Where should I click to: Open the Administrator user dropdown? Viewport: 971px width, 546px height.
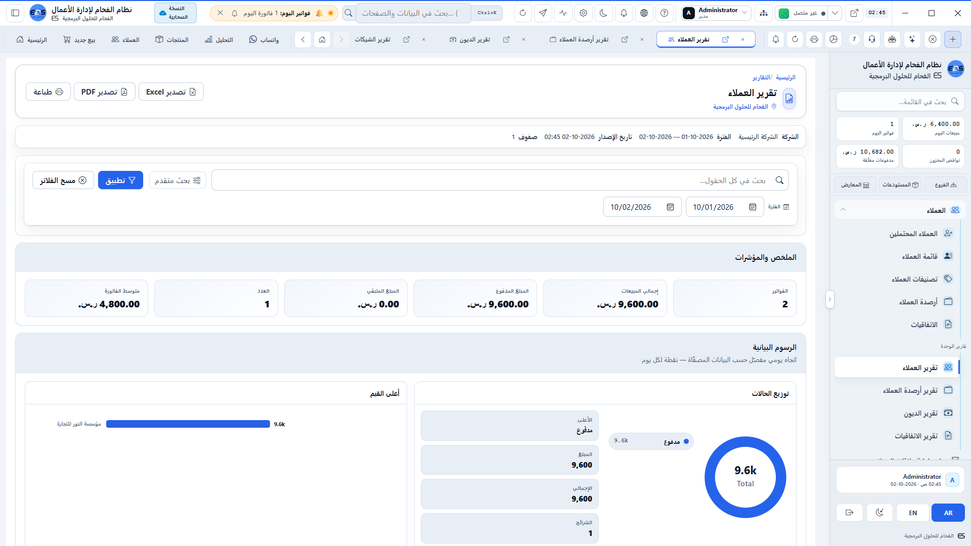[716, 13]
